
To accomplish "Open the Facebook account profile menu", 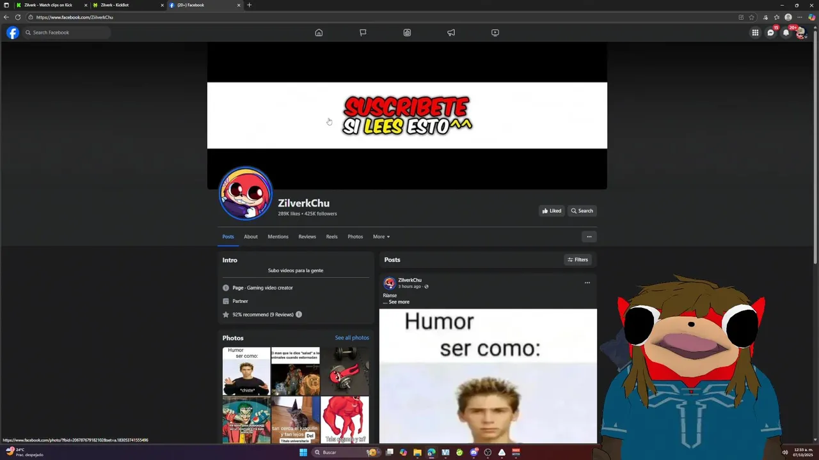I will (x=801, y=33).
